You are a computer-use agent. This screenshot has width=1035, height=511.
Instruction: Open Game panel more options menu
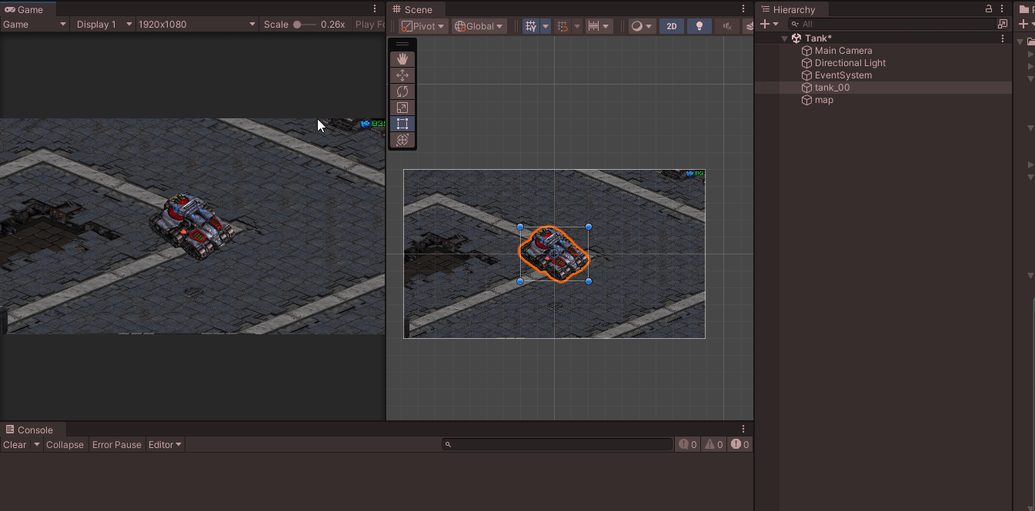coord(375,9)
